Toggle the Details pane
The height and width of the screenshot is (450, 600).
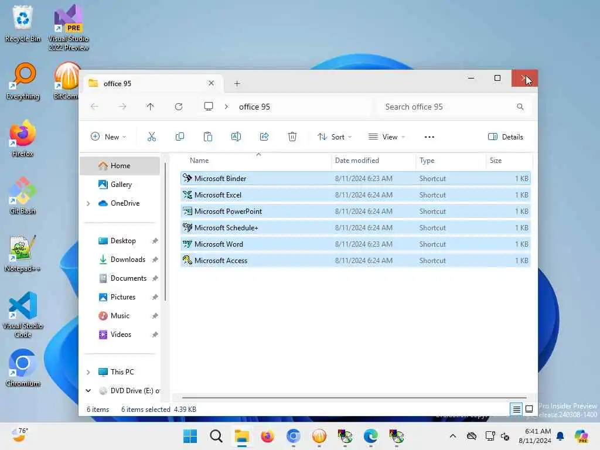pyautogui.click(x=505, y=137)
